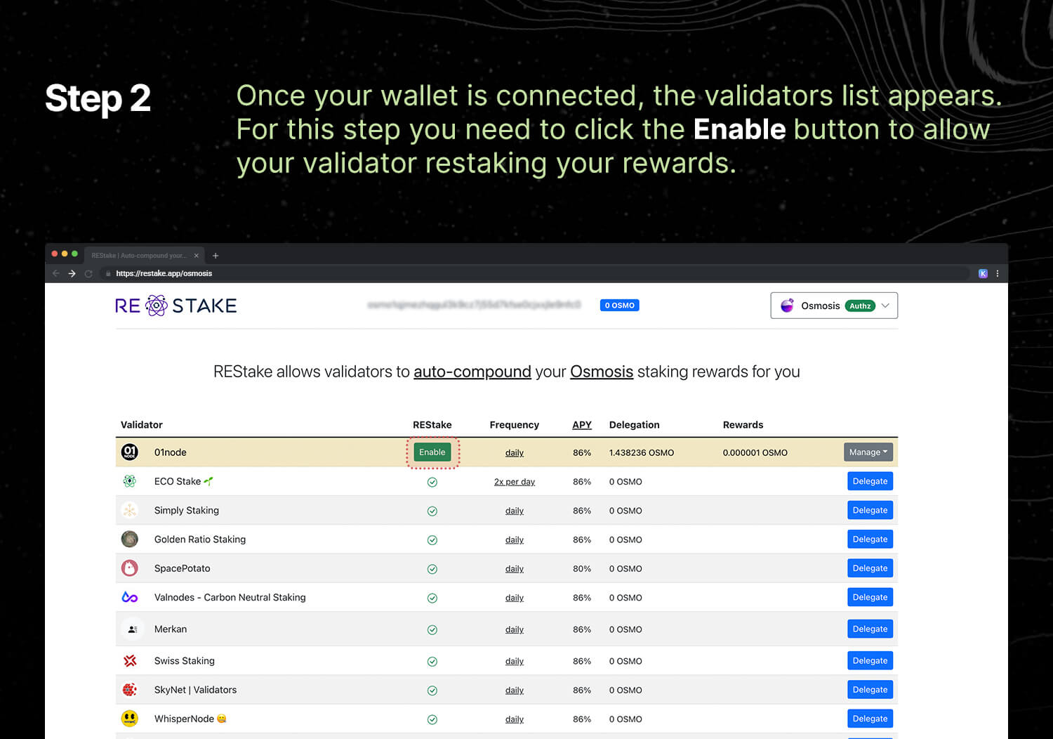Click daily frequency link for WhisperNode
The height and width of the screenshot is (739, 1053).
515,719
